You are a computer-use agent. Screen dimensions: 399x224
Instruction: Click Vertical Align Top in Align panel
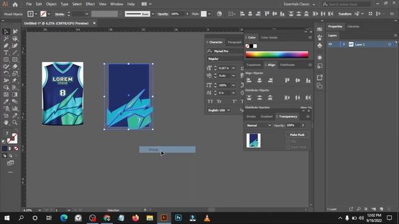click(287, 80)
